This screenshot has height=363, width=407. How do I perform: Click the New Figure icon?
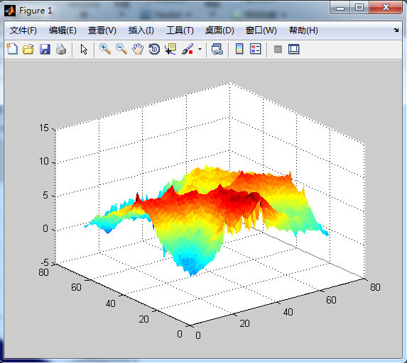(12, 49)
